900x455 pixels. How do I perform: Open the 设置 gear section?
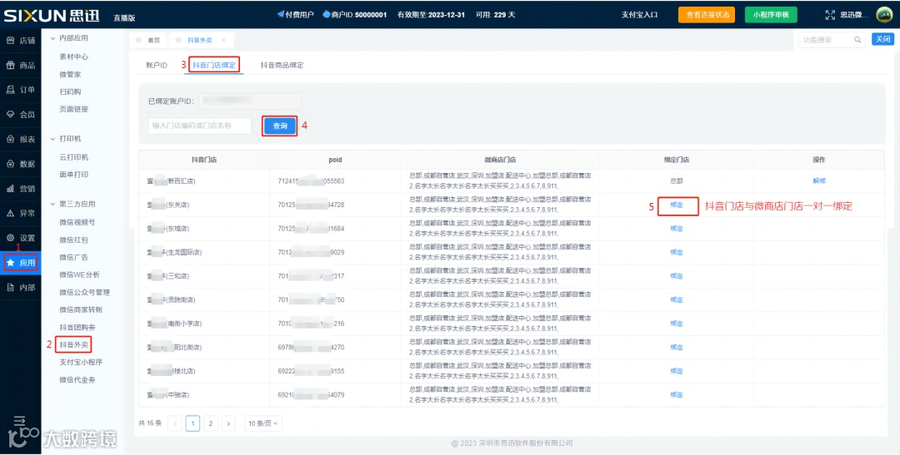[x=21, y=238]
